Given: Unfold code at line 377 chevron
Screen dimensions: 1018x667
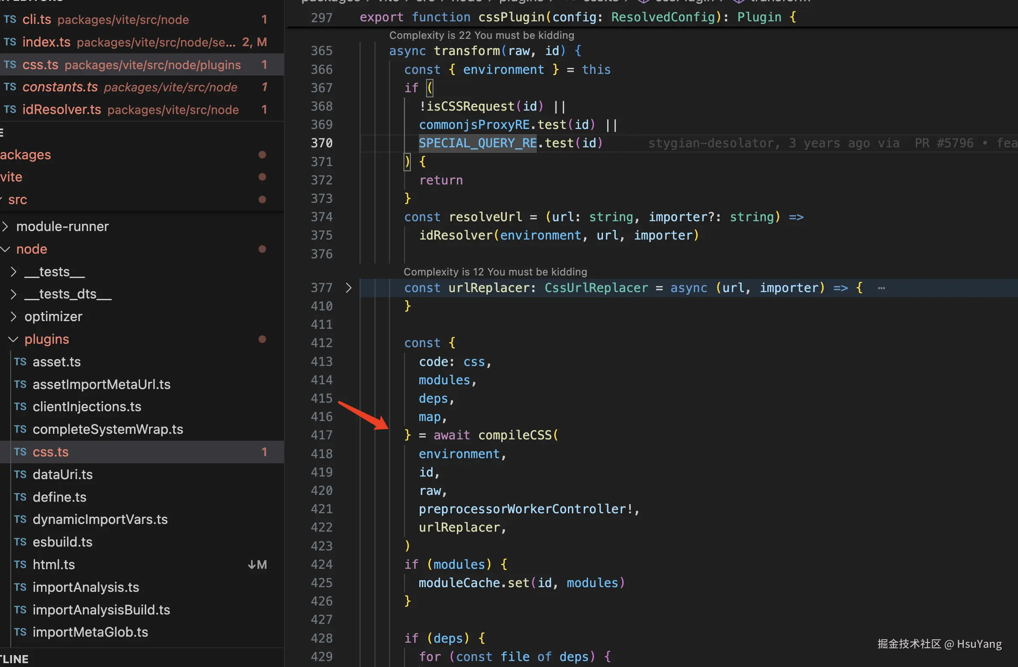Looking at the screenshot, I should click(348, 288).
